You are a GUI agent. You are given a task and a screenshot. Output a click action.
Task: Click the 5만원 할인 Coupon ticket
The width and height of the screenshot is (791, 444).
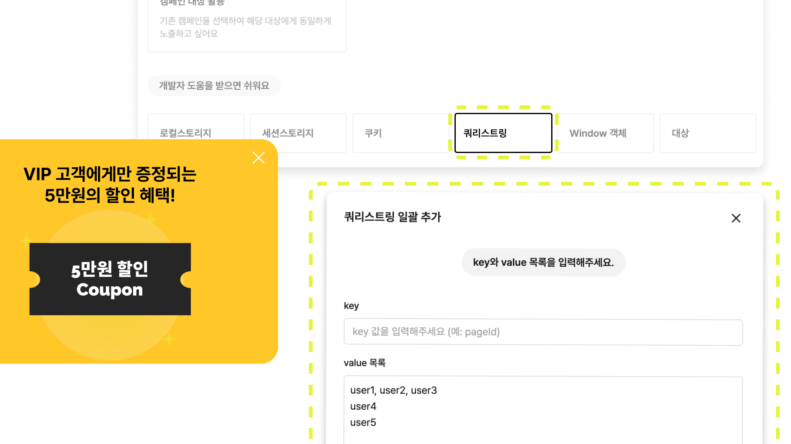110,279
